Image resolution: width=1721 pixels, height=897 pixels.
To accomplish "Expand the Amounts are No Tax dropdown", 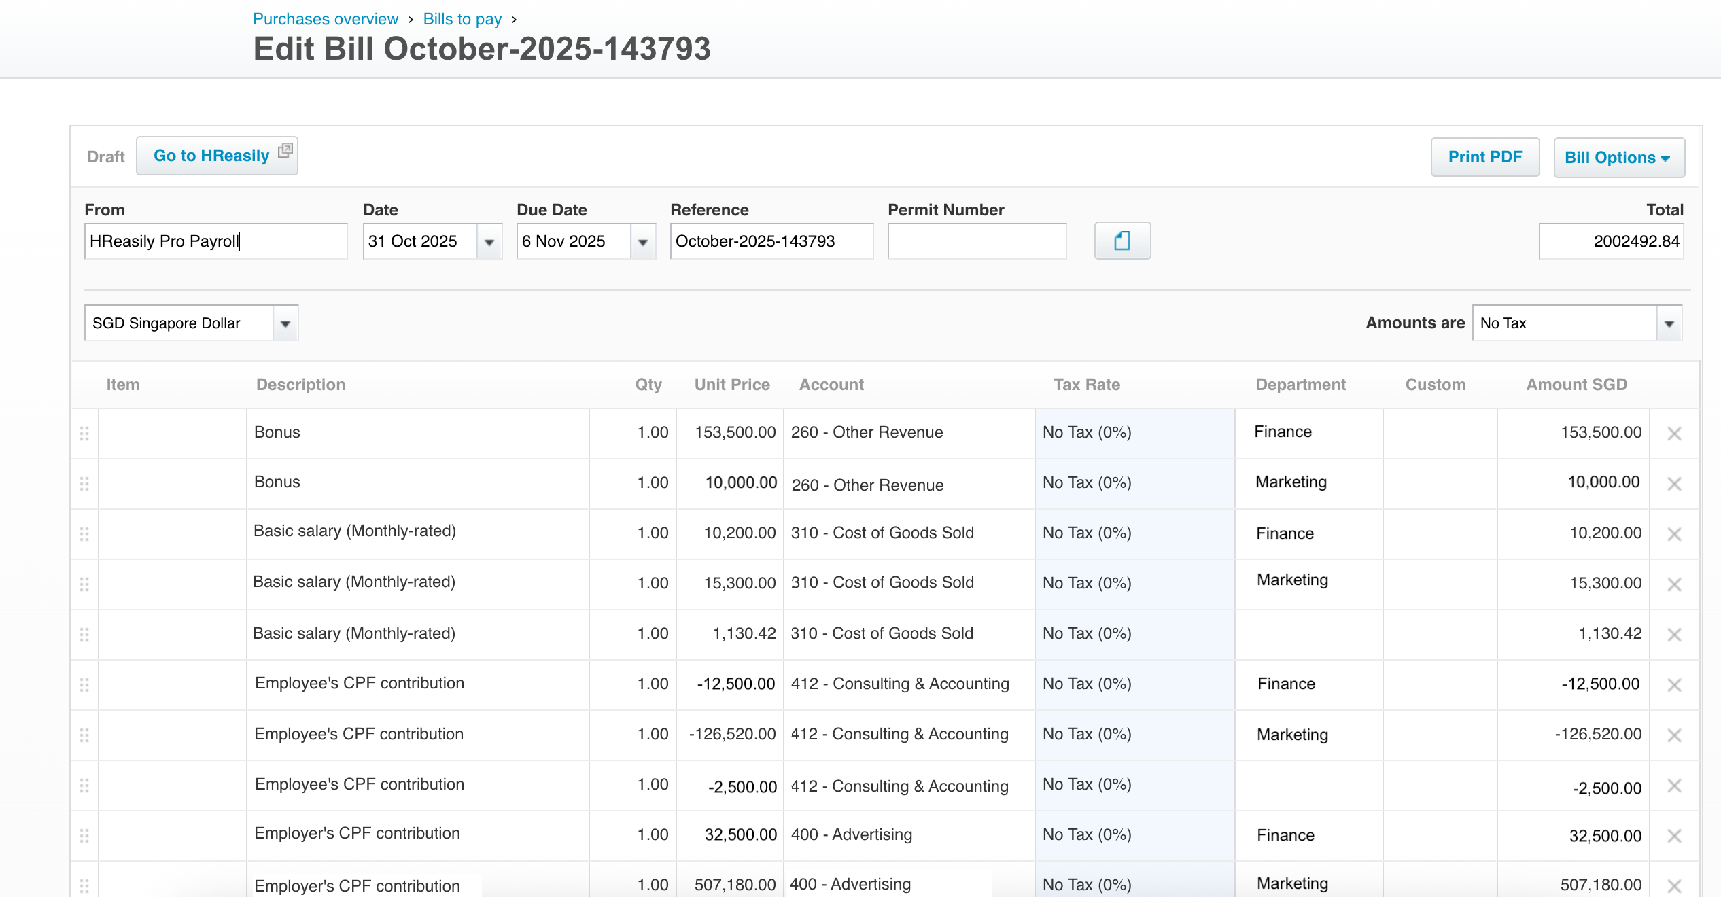I will (x=1669, y=323).
